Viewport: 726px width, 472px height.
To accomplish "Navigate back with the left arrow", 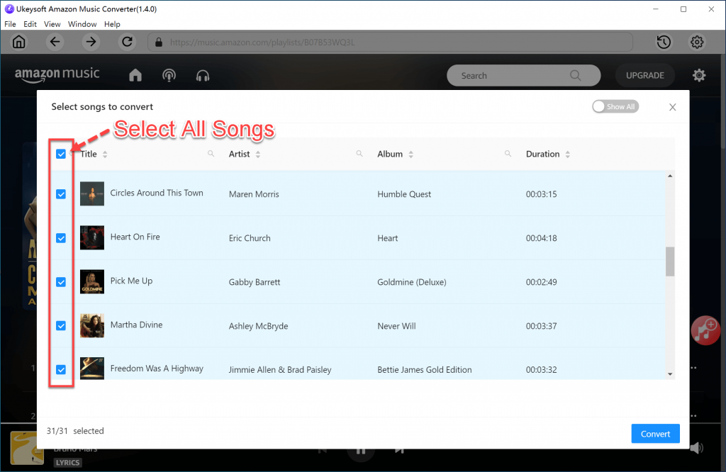I will point(55,42).
